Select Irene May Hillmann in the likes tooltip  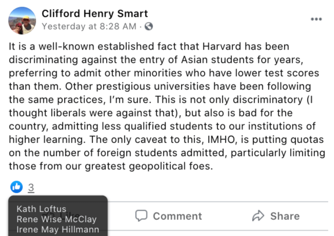pos(58,230)
